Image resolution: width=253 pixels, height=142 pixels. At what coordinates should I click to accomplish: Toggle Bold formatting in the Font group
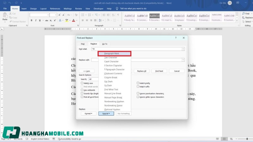pyautogui.click(x=32, y=20)
